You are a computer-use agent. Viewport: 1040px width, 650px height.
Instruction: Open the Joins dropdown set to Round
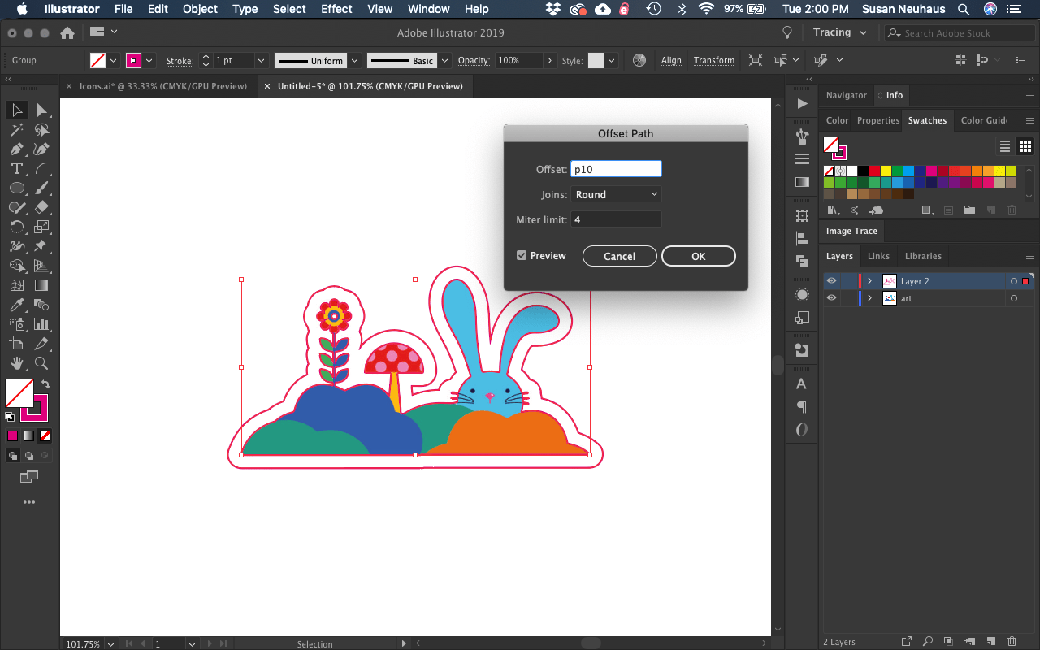[x=615, y=193]
